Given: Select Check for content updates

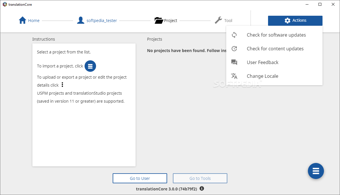Looking at the screenshot, I should 274,49.
